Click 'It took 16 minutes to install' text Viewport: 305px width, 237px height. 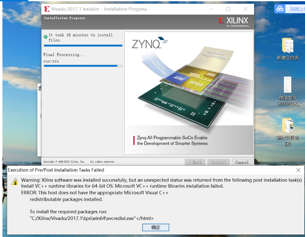(81, 35)
